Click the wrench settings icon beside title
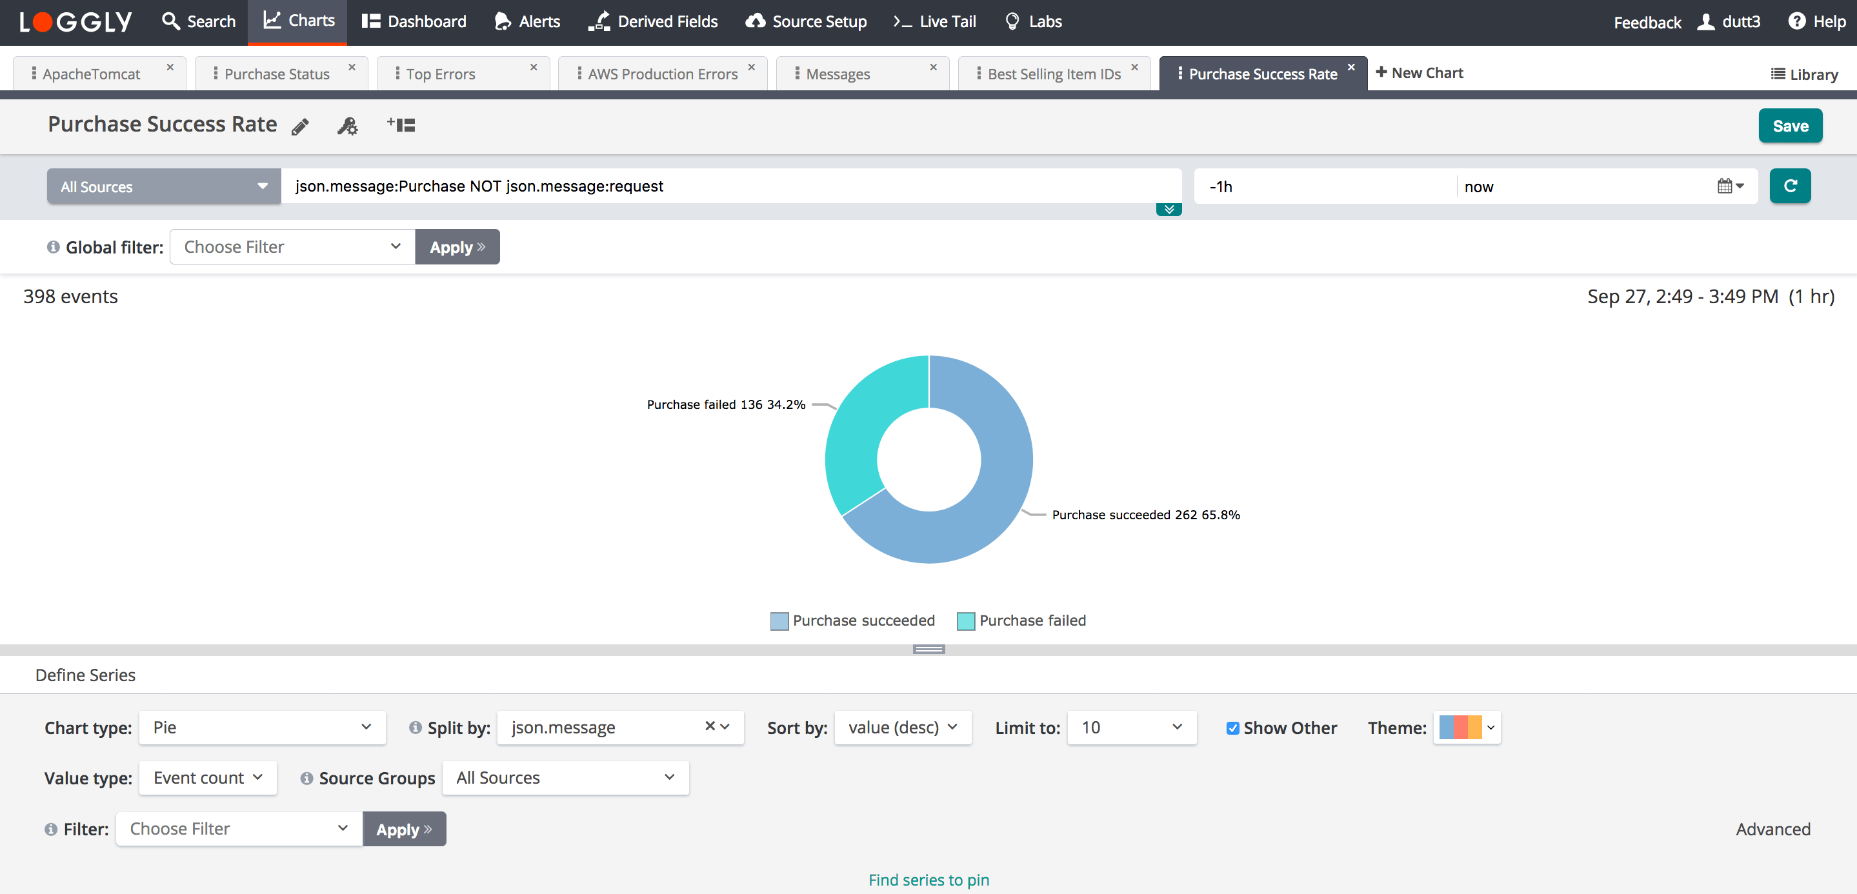Image resolution: width=1857 pixels, height=894 pixels. [348, 127]
